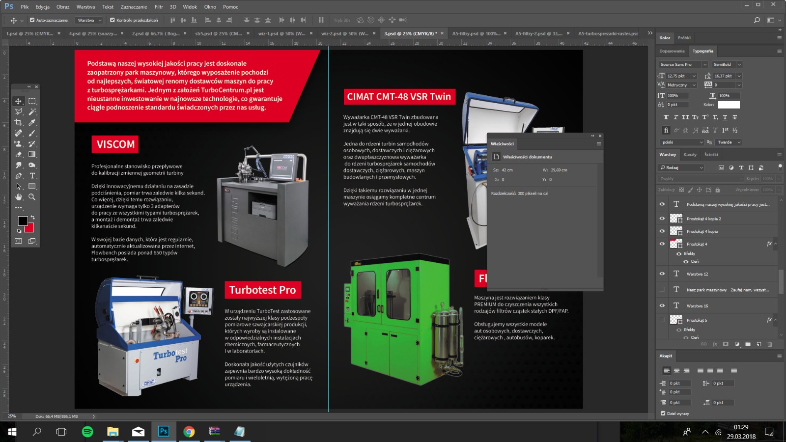The image size is (786, 442).
Task: Select the Horizontal Type tool
Action: pyautogui.click(x=32, y=176)
